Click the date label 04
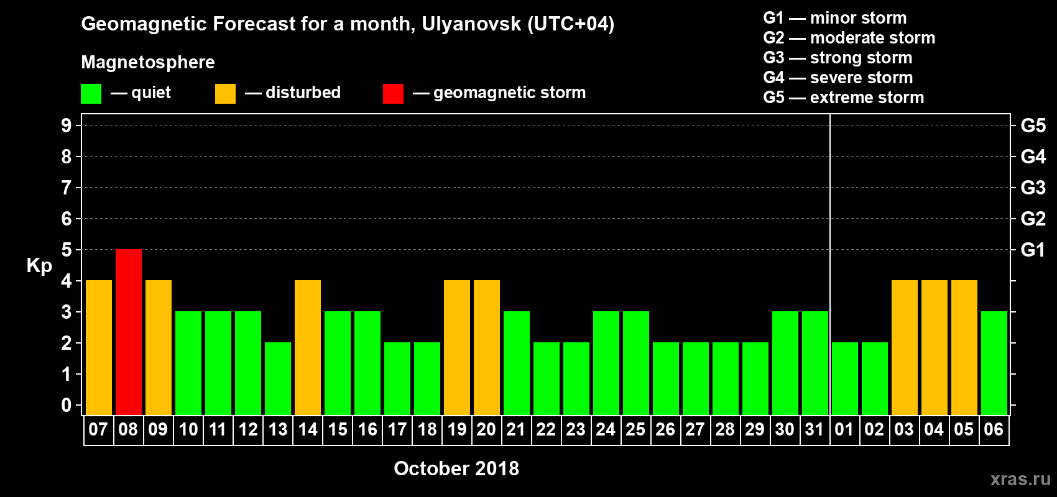 934,429
